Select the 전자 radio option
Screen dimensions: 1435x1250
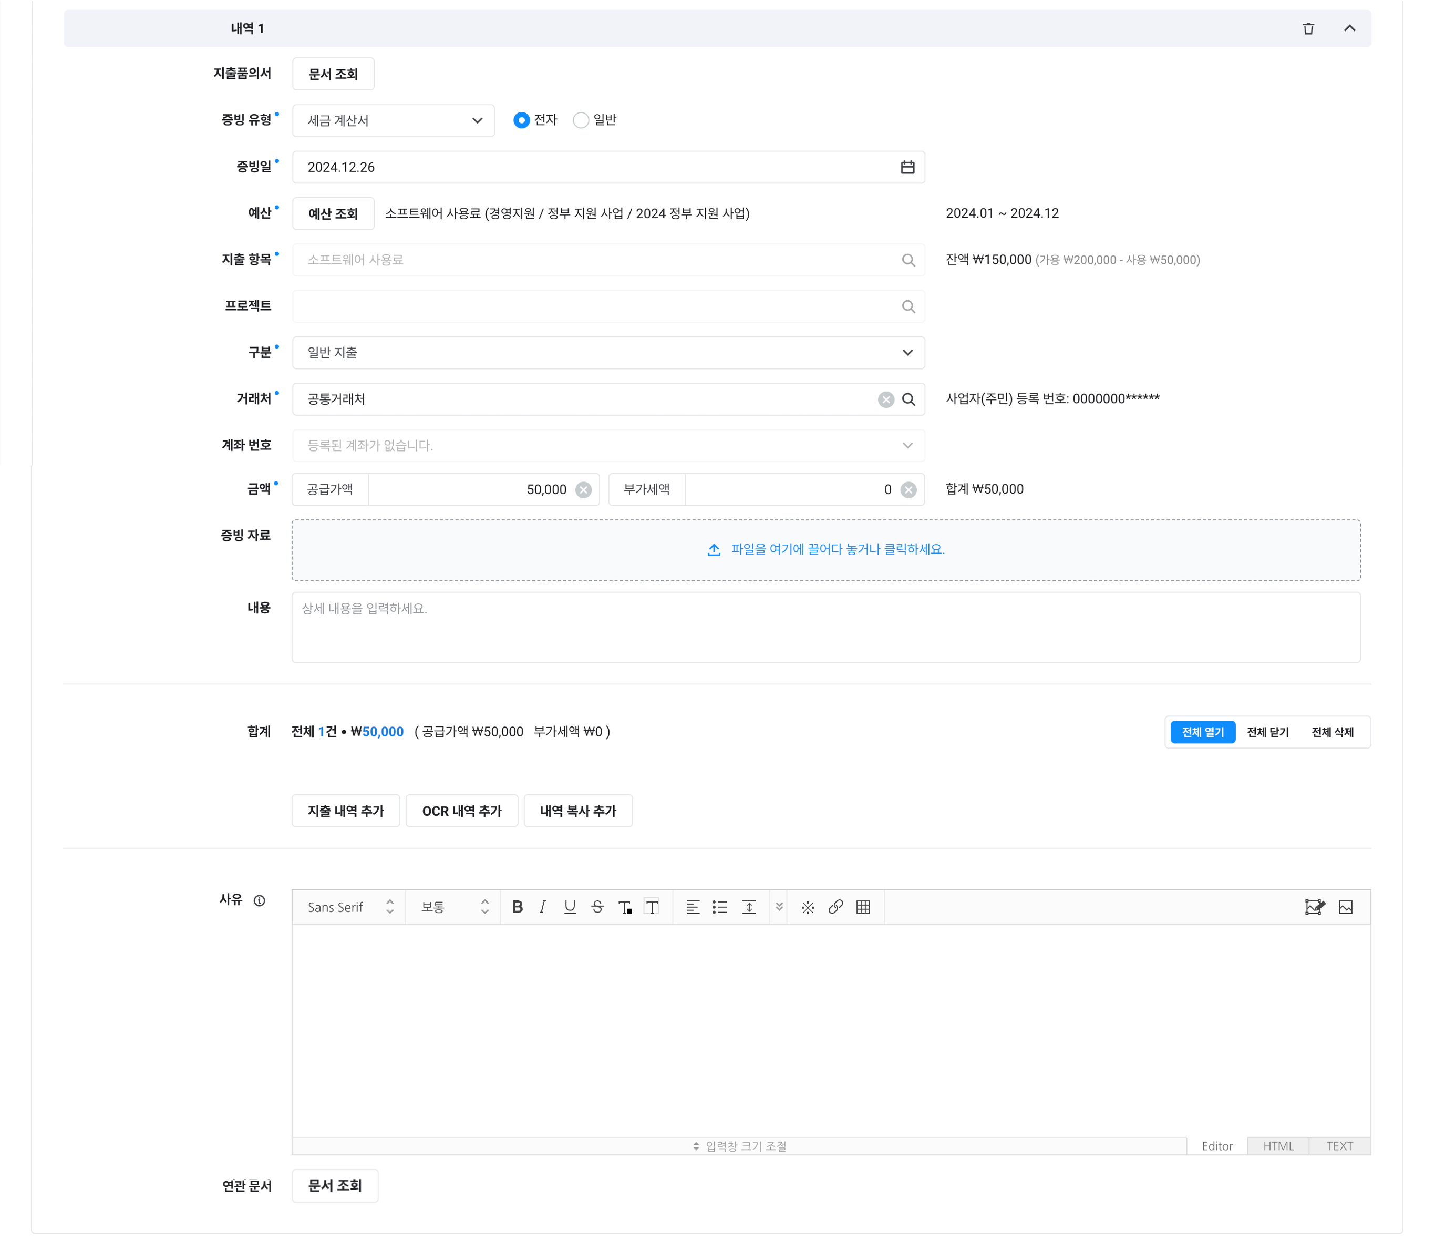click(x=522, y=121)
